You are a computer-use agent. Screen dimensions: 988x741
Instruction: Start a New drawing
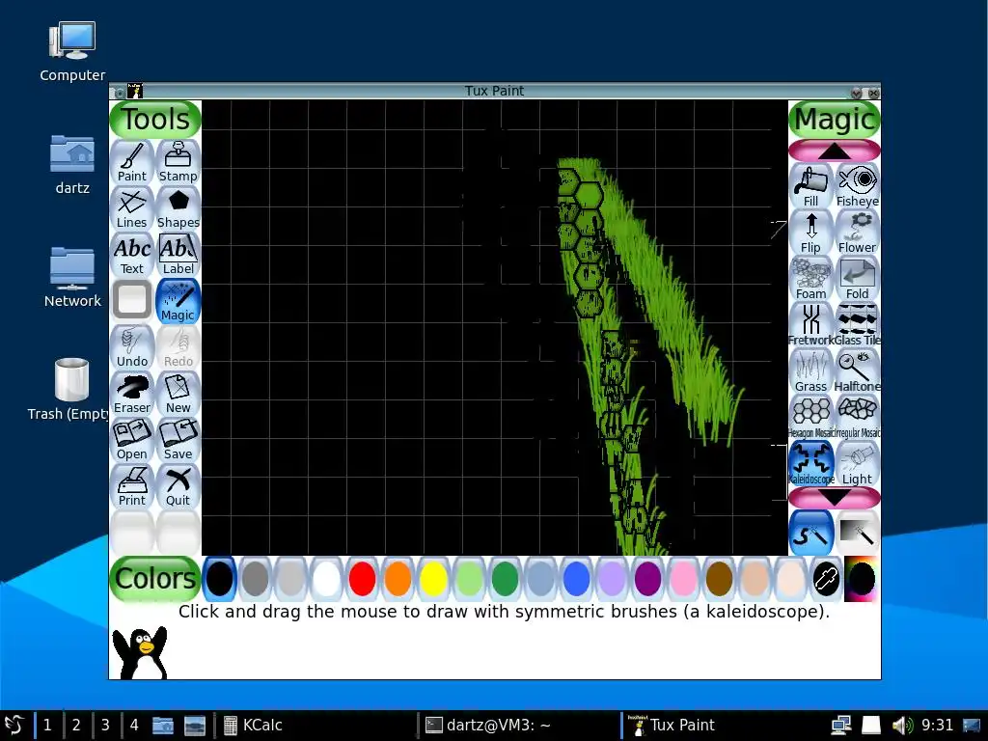178,394
